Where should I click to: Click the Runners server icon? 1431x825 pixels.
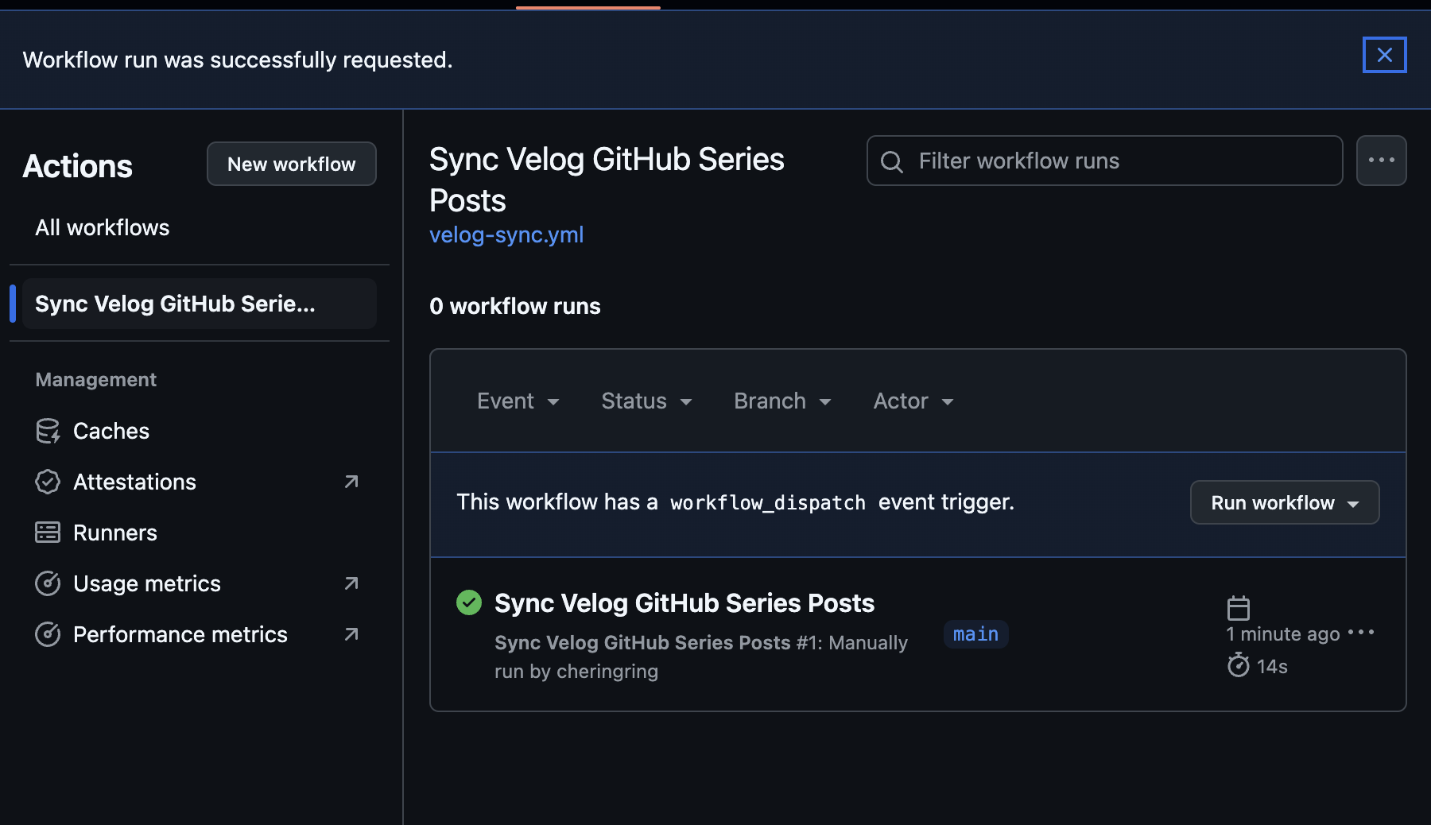tap(48, 533)
